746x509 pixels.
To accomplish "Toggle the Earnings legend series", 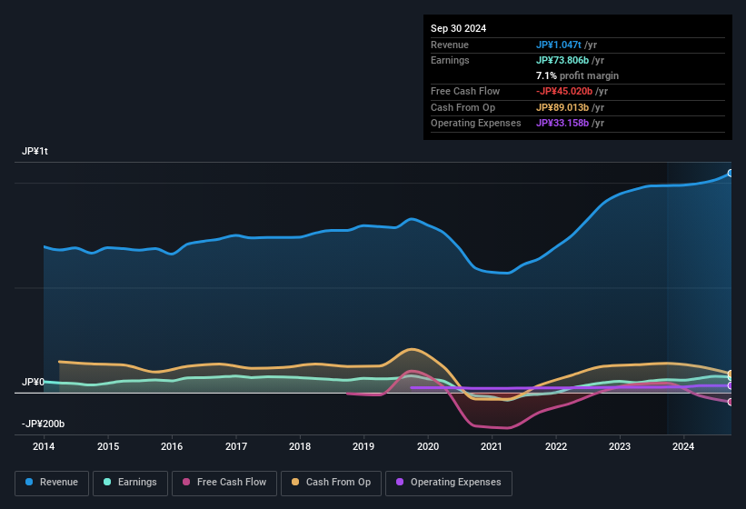I will pos(131,483).
